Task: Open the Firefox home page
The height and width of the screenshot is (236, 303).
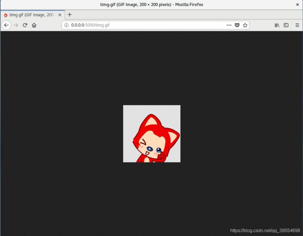Action: pyautogui.click(x=34, y=25)
